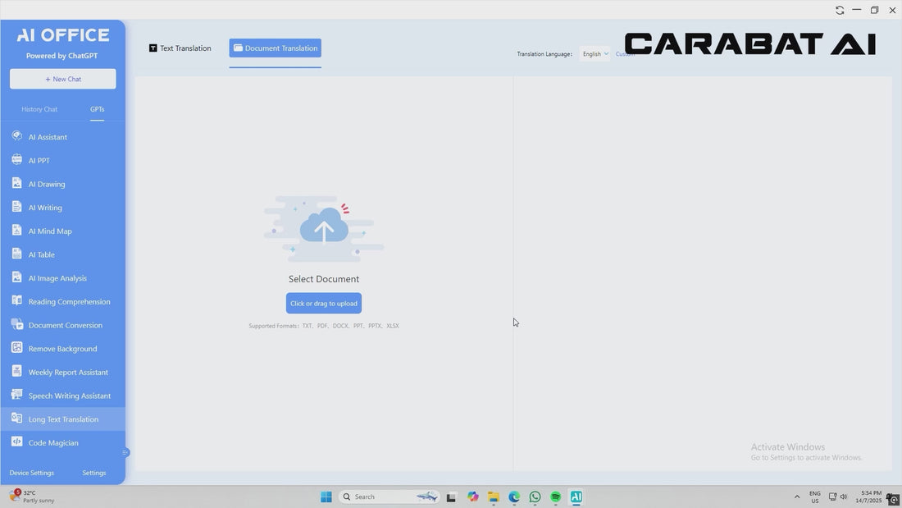902x508 pixels.
Task: Open the Remove Background tool icon
Action: pyautogui.click(x=16, y=348)
